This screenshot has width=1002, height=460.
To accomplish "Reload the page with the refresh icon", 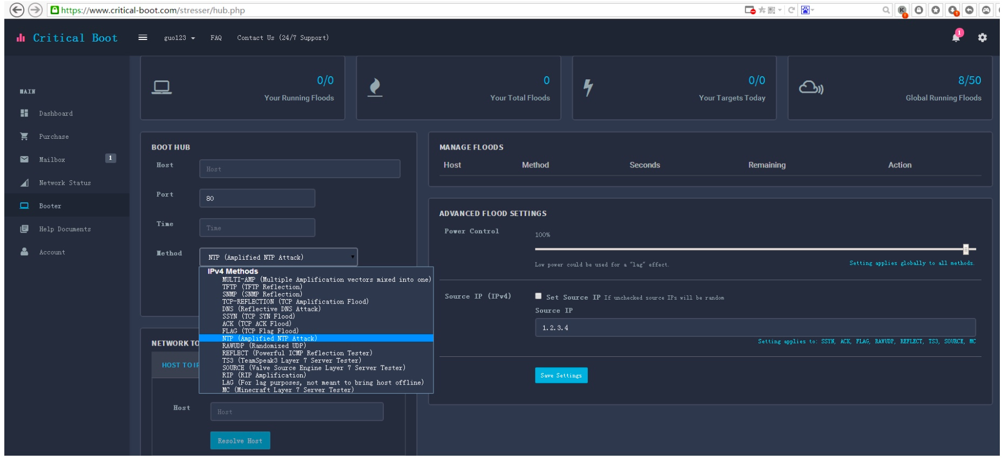I will click(x=791, y=10).
